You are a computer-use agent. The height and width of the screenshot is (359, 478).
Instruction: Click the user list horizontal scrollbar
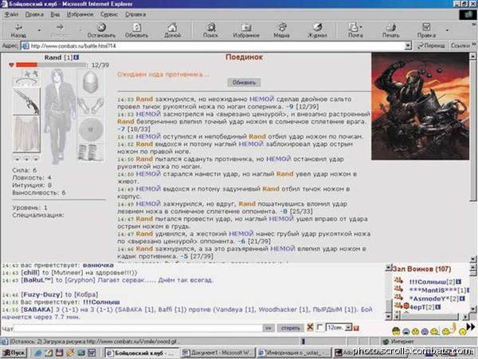(x=431, y=317)
